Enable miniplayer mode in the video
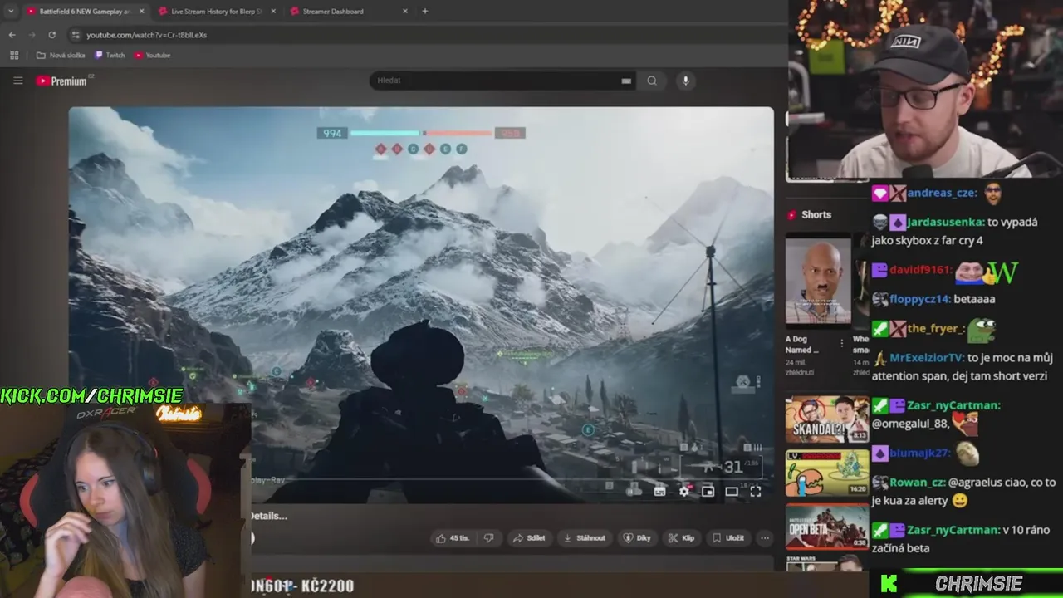Screen dimensions: 1063x598 tap(708, 491)
